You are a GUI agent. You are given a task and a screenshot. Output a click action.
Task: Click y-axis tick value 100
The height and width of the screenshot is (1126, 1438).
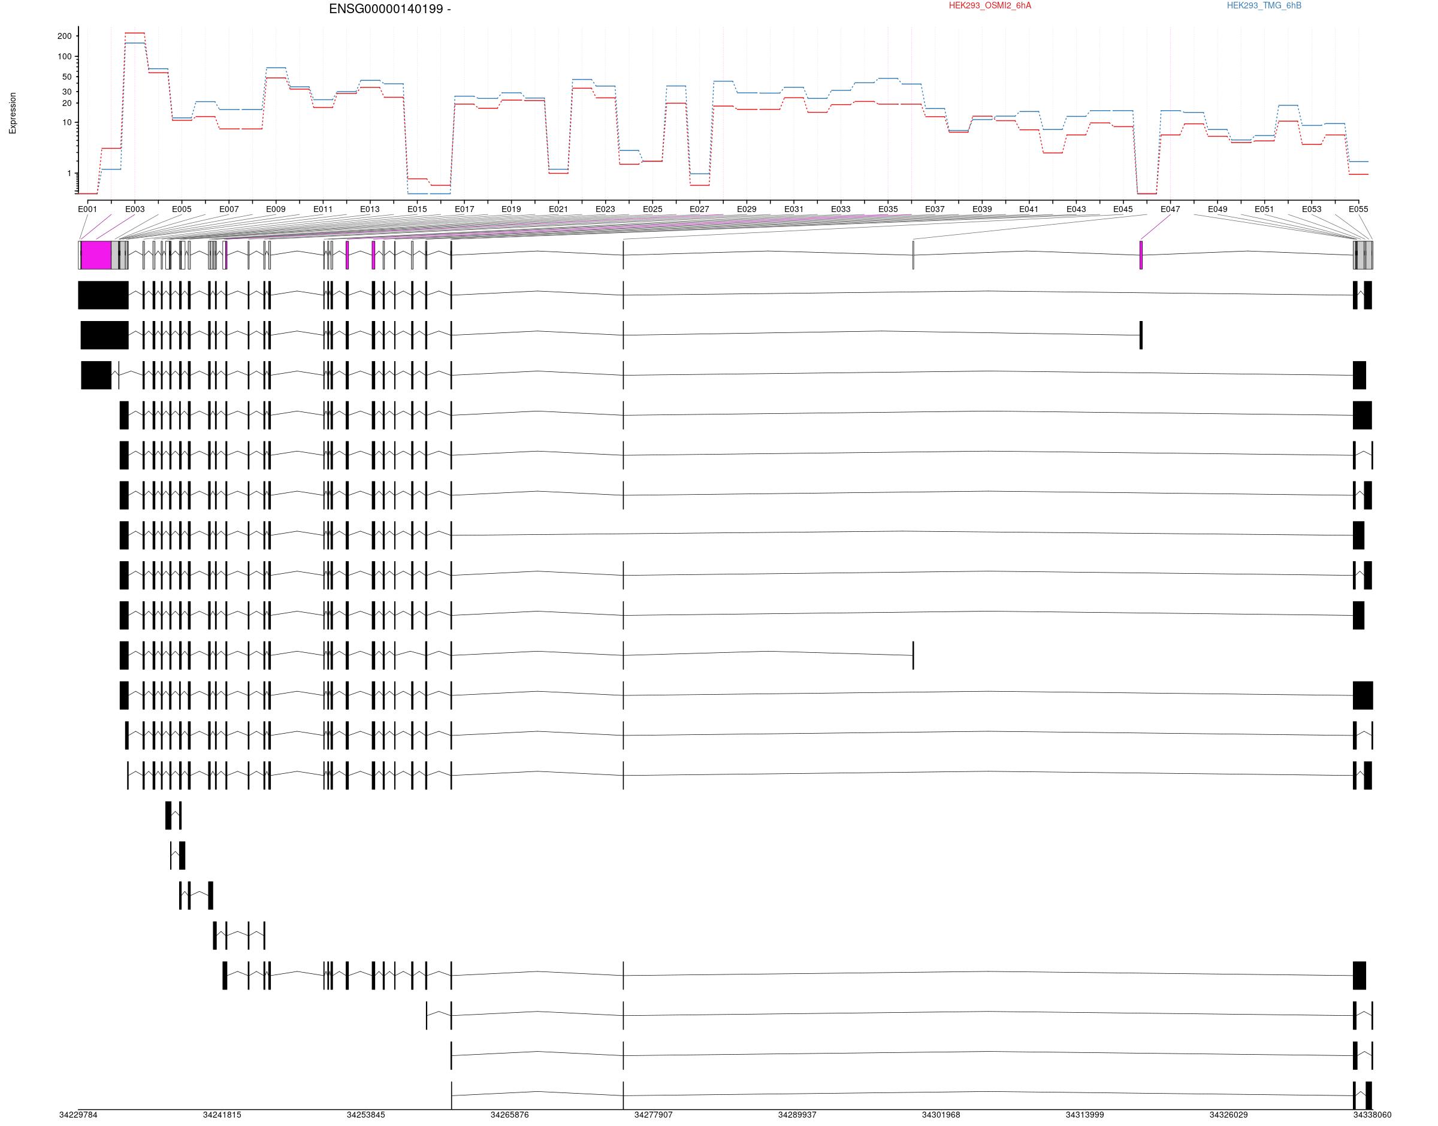click(65, 57)
